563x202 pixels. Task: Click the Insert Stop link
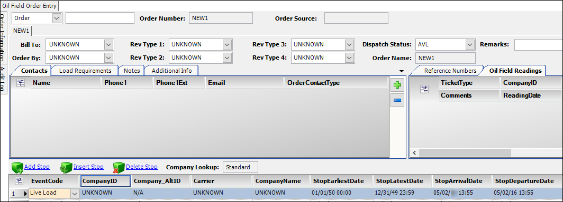[89, 167]
